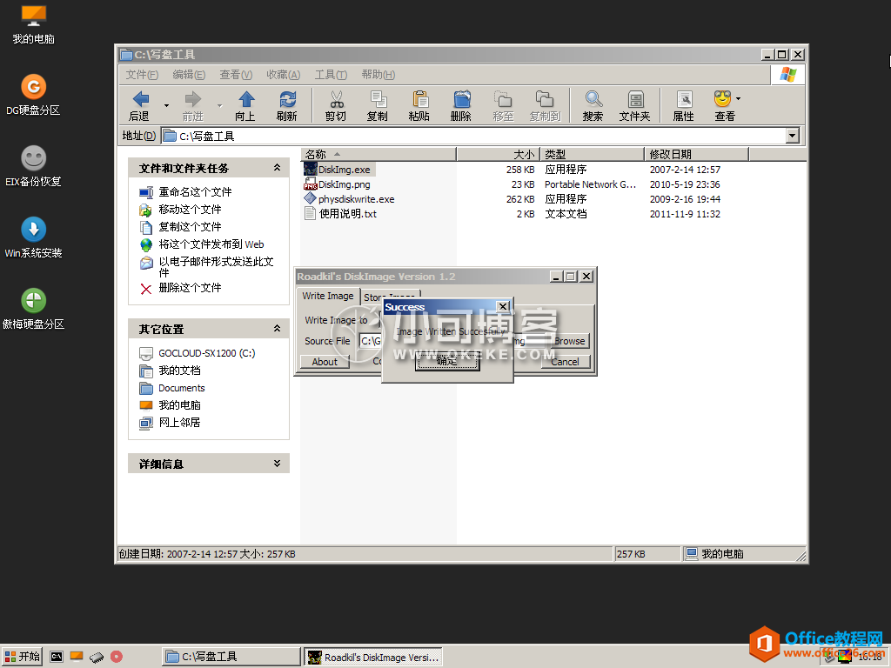Click the Browse button in DiskImage
891x668 pixels.
pyautogui.click(x=569, y=341)
